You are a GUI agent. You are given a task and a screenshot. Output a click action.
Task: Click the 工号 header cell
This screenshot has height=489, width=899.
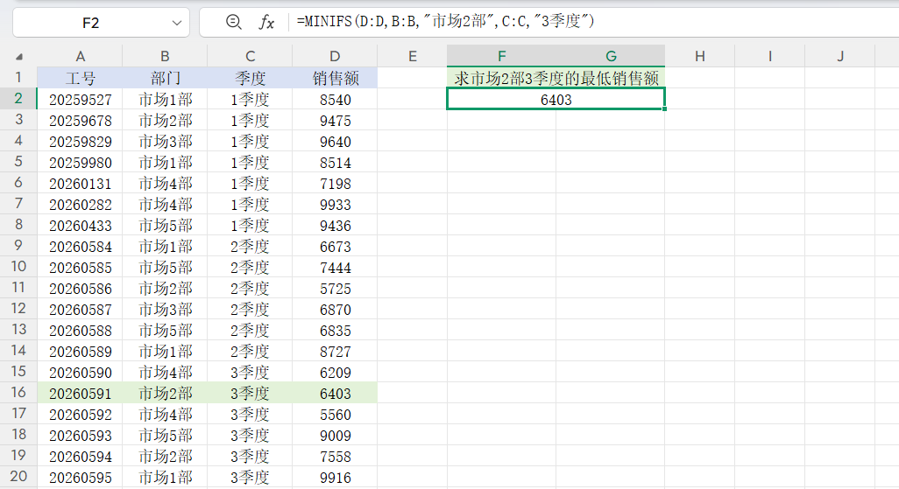[80, 78]
